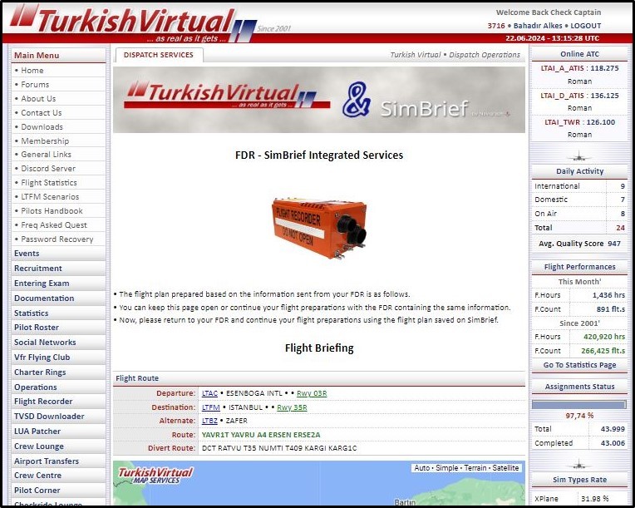635x508 pixels.
Task: Click Go To Statistics Page link
Action: click(579, 365)
